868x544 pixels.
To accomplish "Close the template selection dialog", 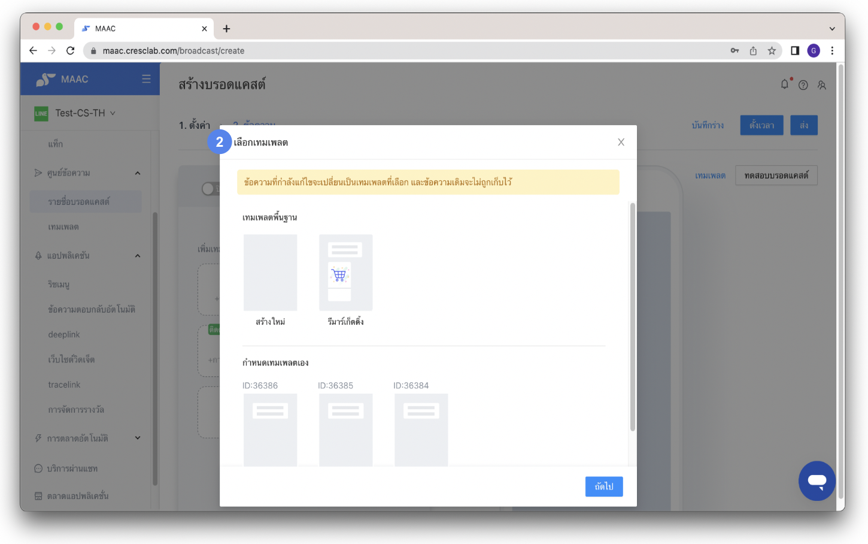I will 621,142.
